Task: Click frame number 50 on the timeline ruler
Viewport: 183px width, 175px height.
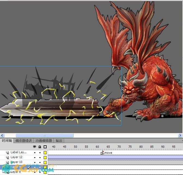Action: point(76,147)
